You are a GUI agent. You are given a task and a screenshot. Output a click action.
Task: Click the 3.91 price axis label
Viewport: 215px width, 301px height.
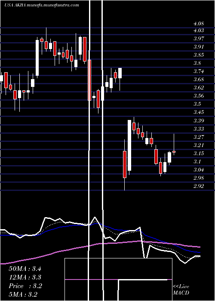pos(199,46)
